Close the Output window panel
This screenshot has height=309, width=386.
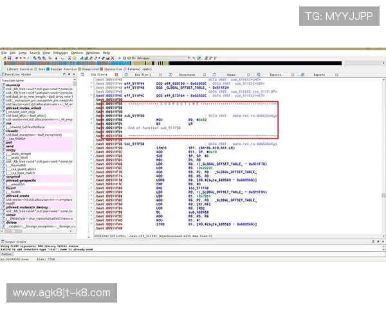(383, 241)
